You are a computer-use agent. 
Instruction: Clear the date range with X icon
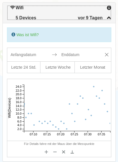click(x=107, y=55)
